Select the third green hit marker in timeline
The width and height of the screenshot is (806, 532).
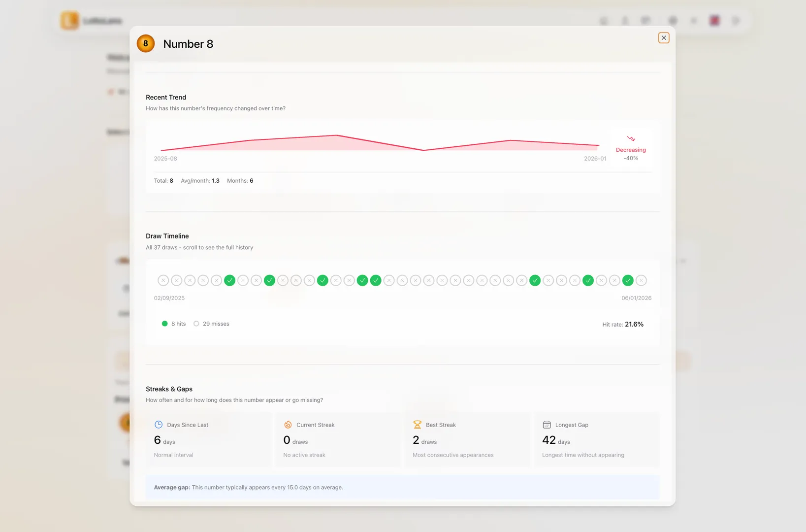pos(322,280)
